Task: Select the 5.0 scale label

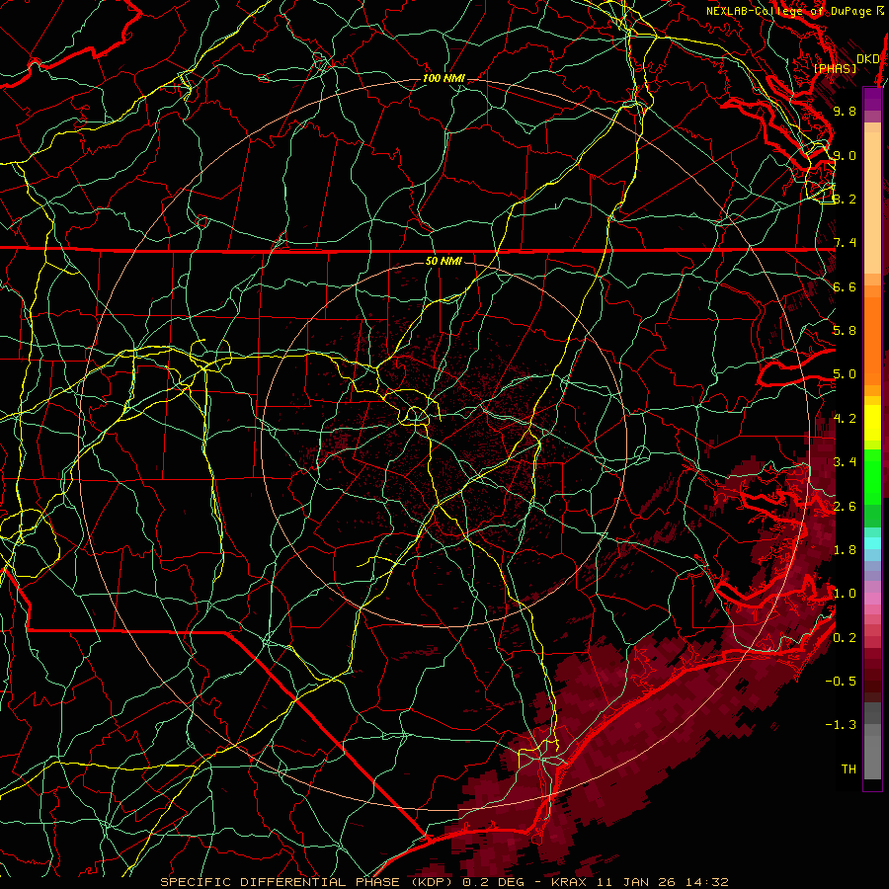Action: tap(845, 374)
